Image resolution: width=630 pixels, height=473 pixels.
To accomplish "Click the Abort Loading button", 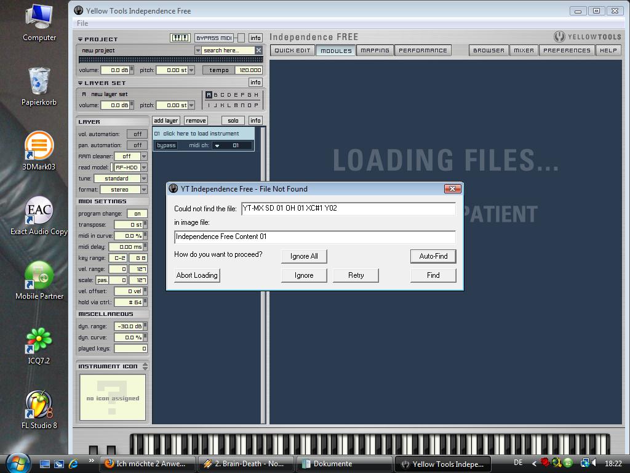I will 197,275.
